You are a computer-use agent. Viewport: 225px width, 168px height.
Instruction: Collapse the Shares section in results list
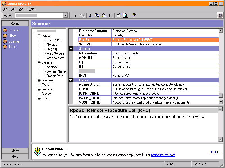pos(71,49)
